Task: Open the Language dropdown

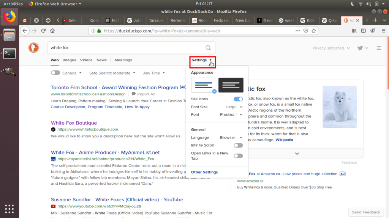Action: (x=231, y=137)
